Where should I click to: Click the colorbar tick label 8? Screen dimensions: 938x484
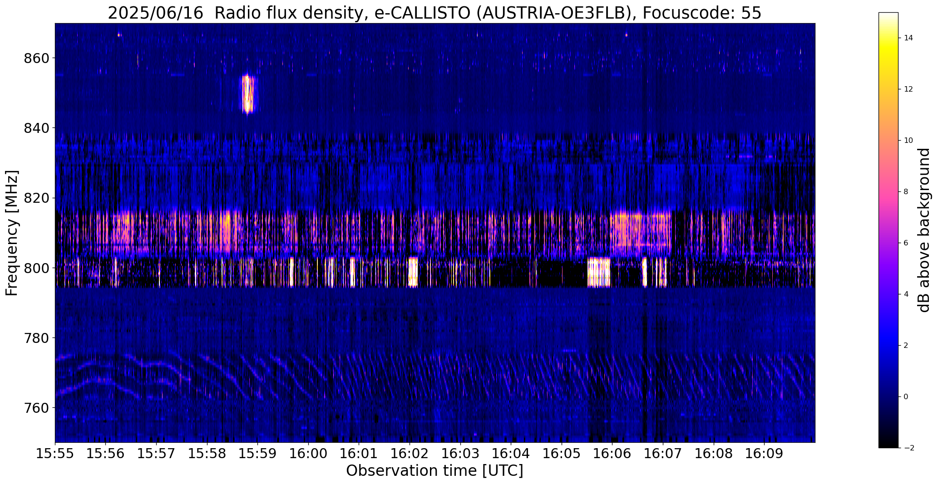pos(906,192)
